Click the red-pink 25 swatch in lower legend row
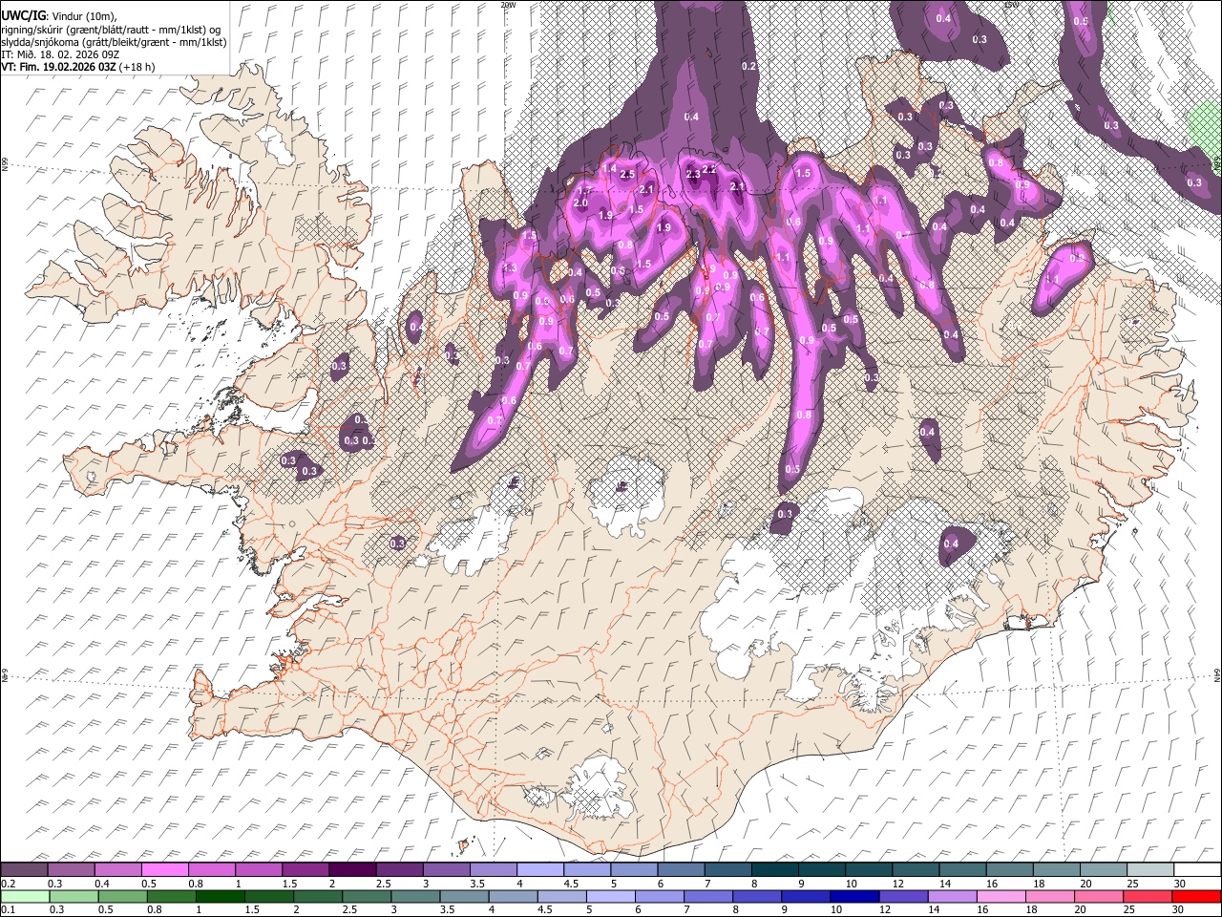 (x=1148, y=896)
